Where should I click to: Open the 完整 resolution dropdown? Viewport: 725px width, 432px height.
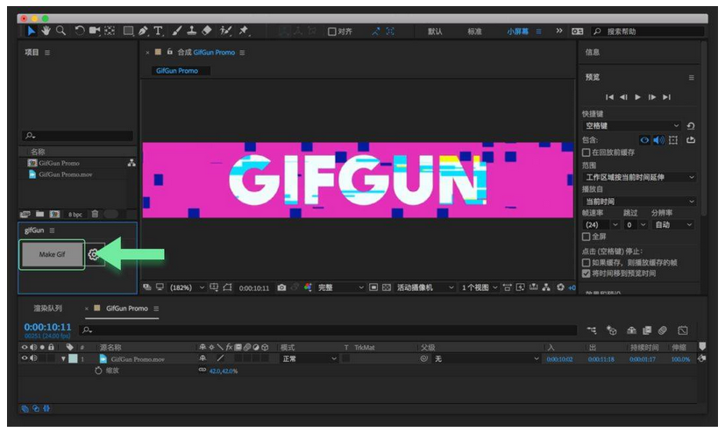pyautogui.click(x=340, y=287)
